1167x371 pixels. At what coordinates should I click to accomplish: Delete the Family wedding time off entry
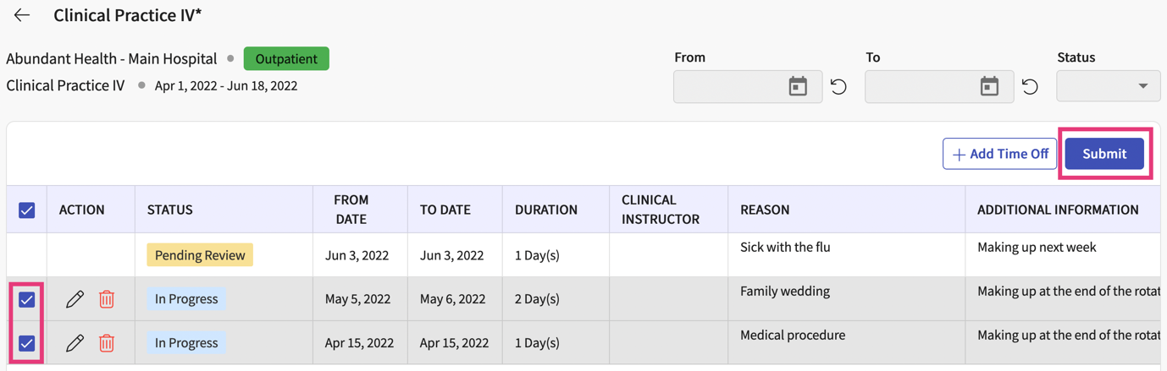click(x=107, y=299)
